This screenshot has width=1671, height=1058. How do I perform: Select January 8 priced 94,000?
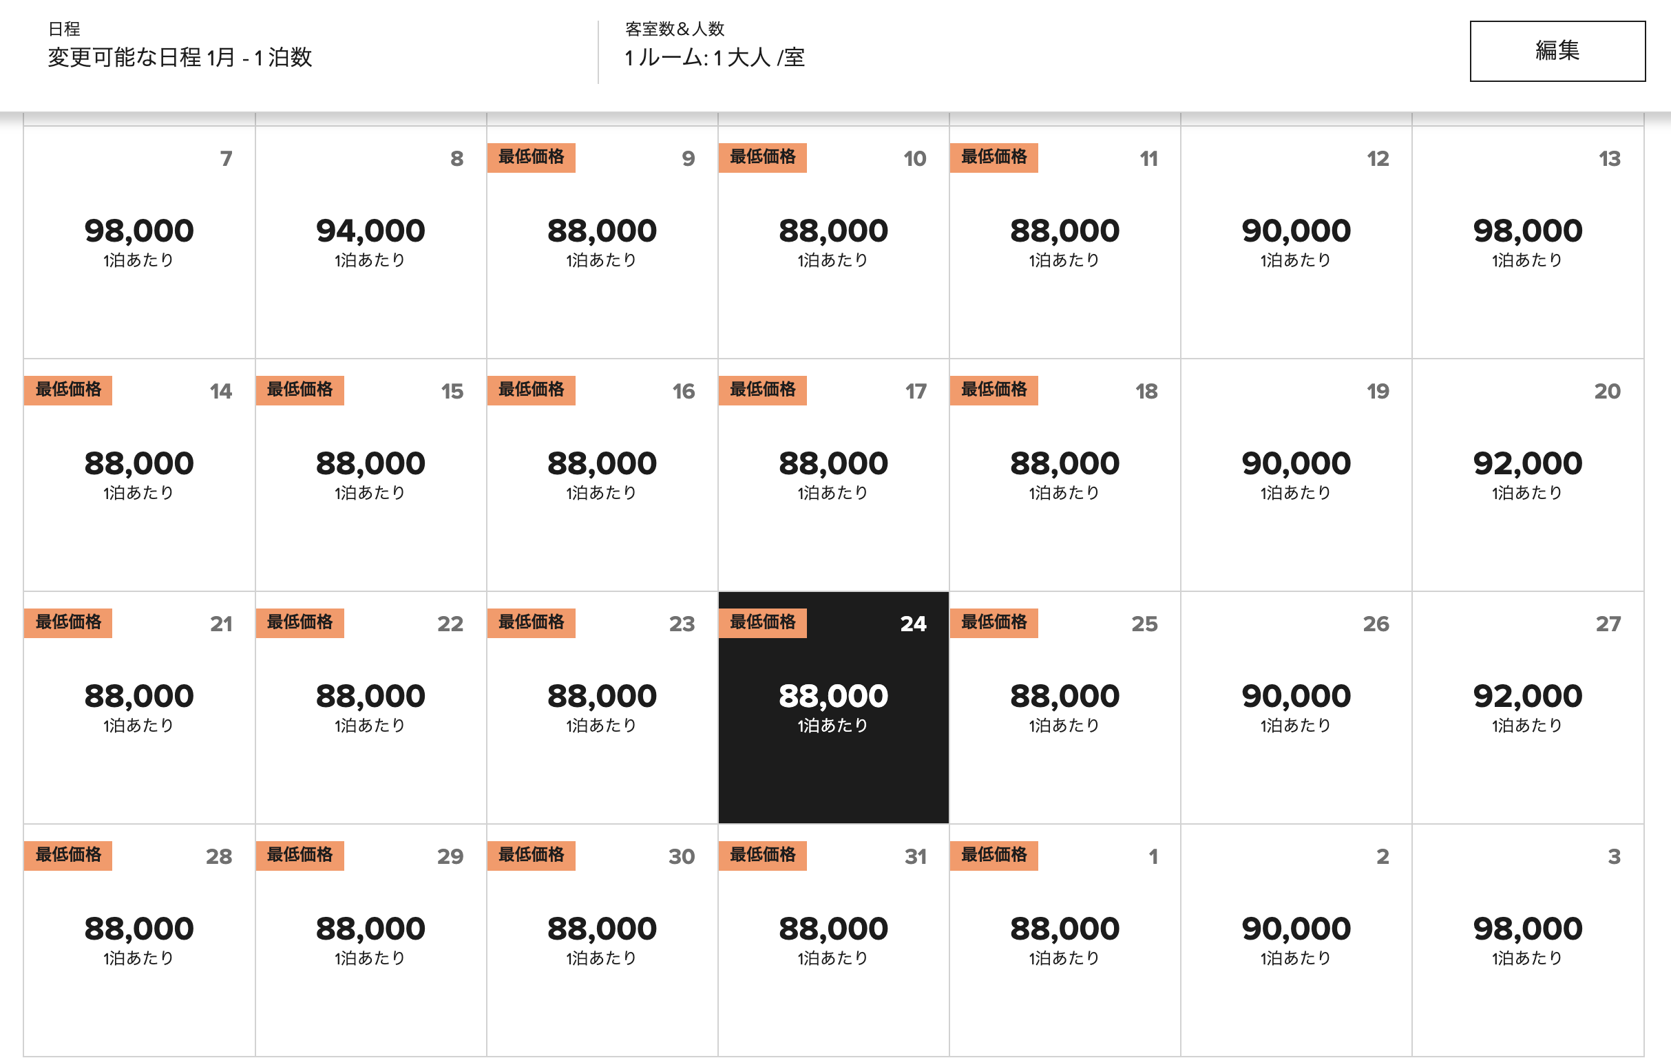pos(370,242)
